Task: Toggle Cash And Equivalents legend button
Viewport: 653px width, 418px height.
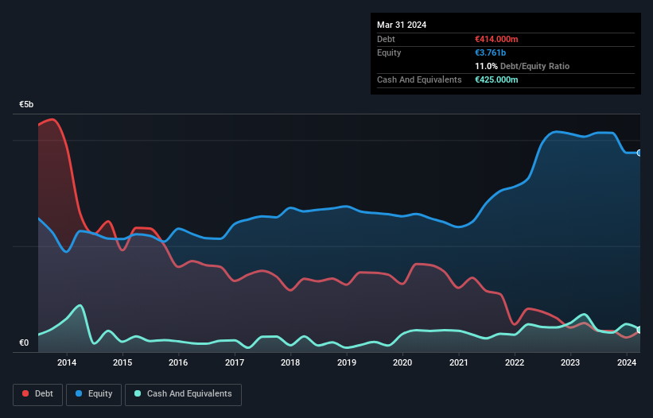Action: click(x=183, y=394)
